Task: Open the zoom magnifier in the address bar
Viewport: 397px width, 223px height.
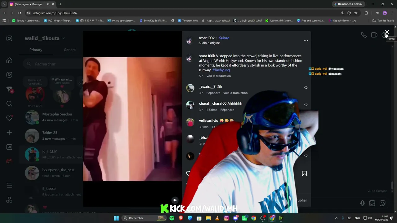Action: pyautogui.click(x=342, y=13)
